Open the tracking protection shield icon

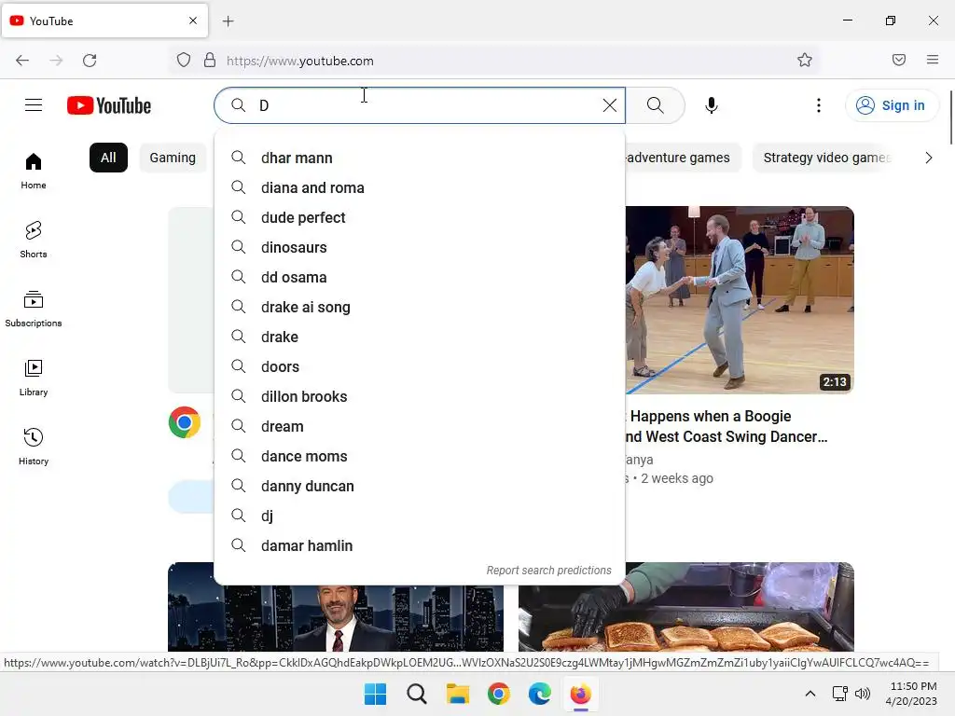click(x=184, y=61)
